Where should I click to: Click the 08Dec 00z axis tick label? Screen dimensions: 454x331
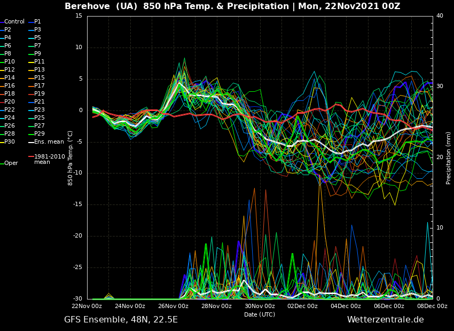(x=432, y=306)
